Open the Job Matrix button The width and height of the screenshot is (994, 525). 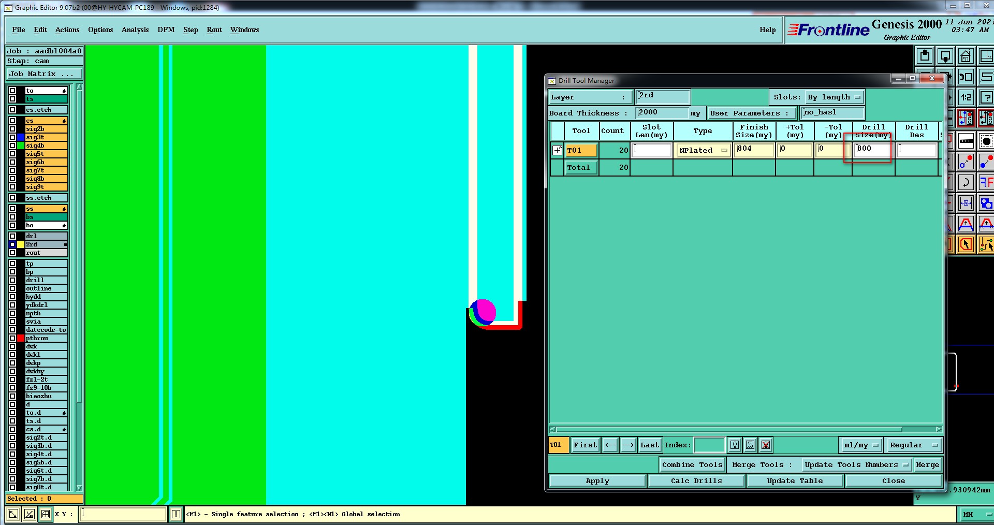click(44, 74)
